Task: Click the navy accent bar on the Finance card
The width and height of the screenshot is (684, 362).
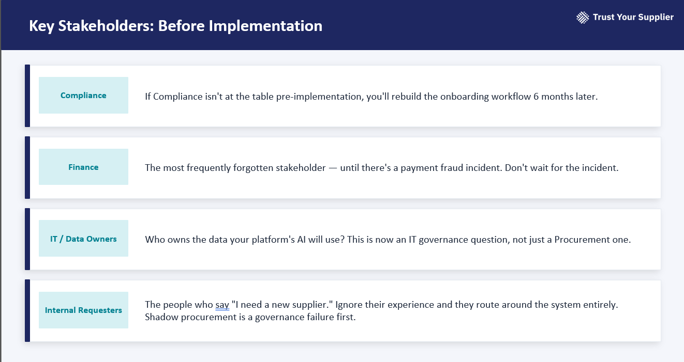Action: 27,168
